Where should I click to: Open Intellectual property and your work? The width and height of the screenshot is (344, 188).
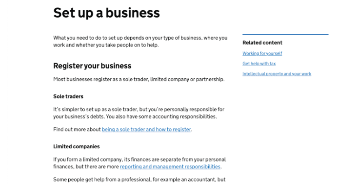277,74
